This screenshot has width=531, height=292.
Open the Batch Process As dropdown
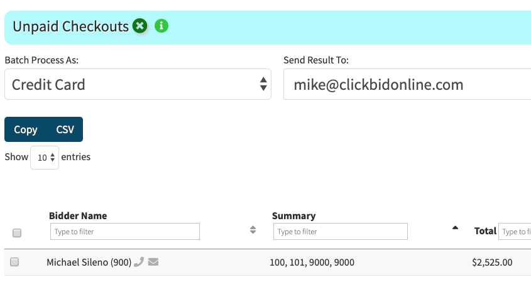tap(138, 84)
